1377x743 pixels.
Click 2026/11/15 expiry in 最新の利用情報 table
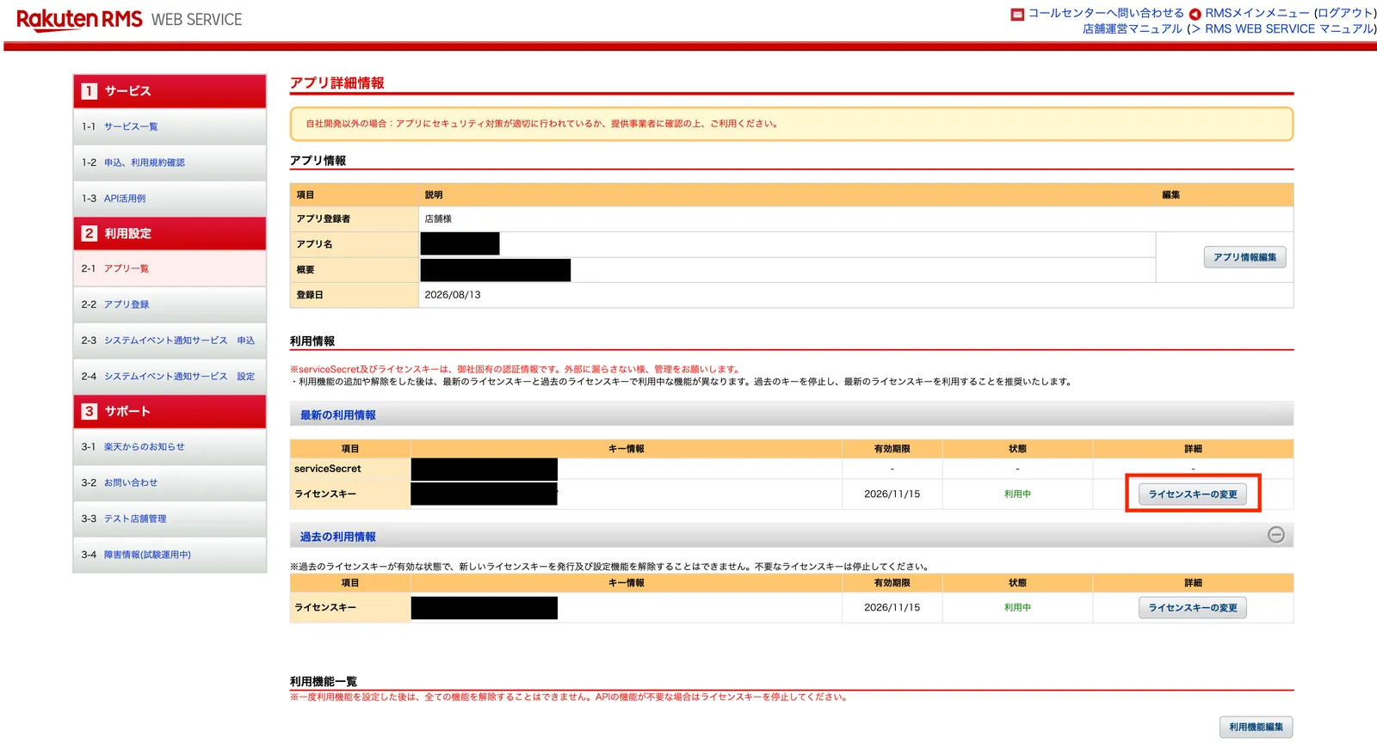(x=892, y=494)
